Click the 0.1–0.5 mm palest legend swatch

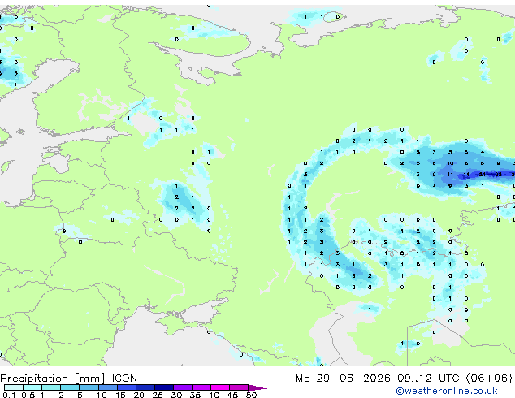point(14,387)
